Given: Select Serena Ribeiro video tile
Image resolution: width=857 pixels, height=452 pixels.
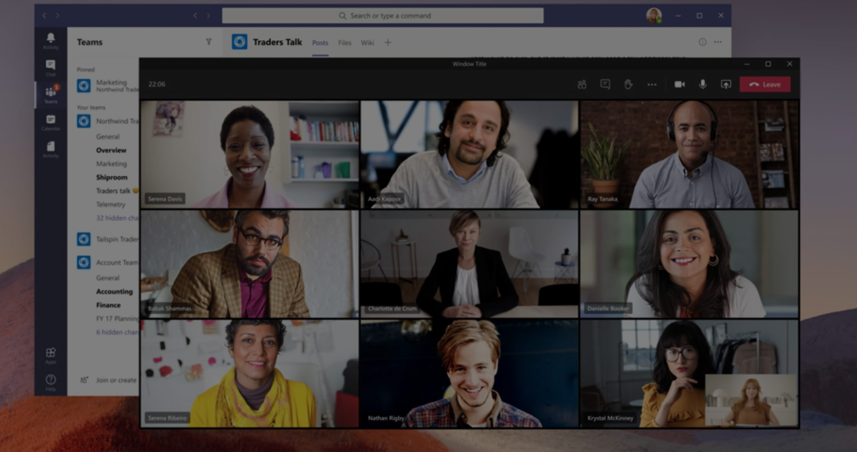Looking at the screenshot, I should [250, 373].
